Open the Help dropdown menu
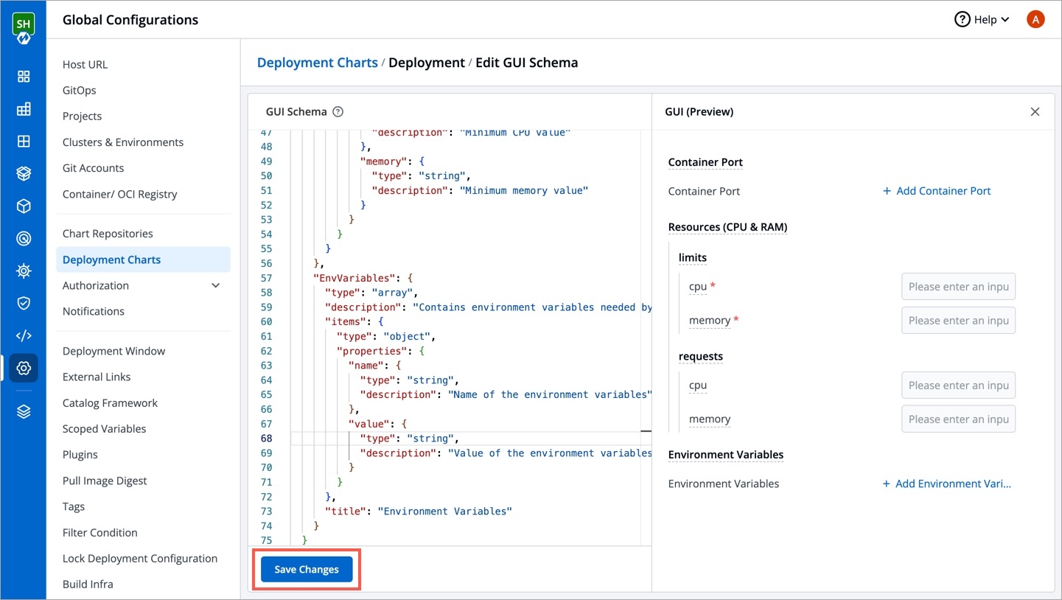This screenshot has width=1062, height=600. tap(982, 20)
